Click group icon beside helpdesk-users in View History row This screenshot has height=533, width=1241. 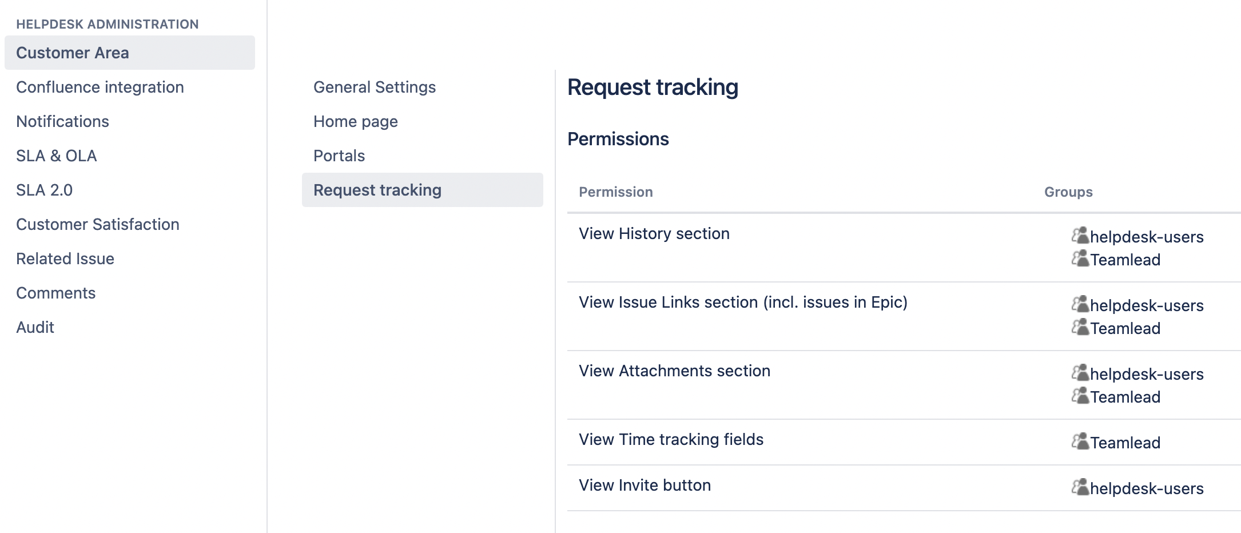(1080, 236)
